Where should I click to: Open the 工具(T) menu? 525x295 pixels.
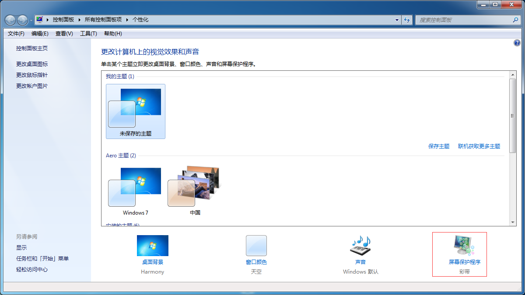[88, 34]
